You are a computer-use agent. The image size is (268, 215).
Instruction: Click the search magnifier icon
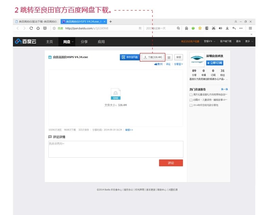point(178,28)
